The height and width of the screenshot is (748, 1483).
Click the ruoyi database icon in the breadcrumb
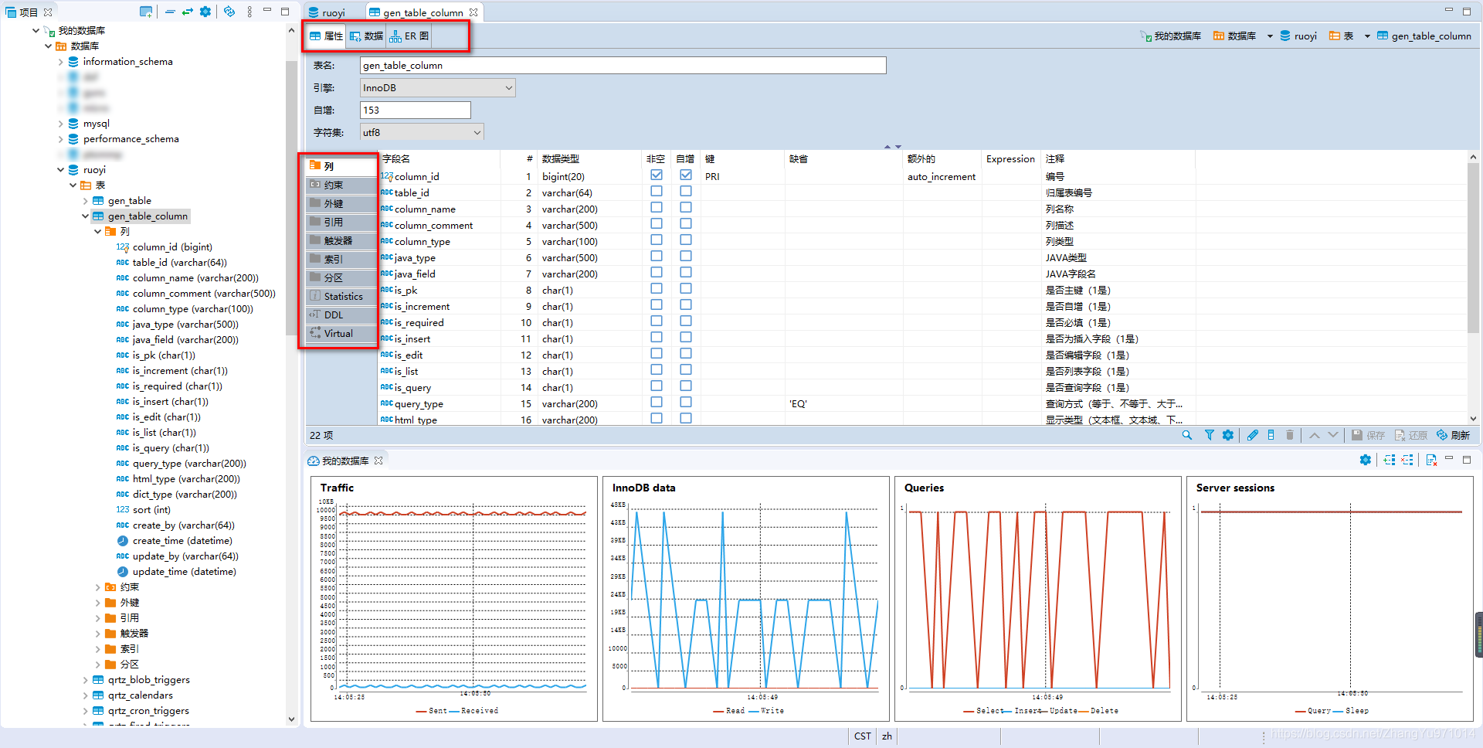1285,36
